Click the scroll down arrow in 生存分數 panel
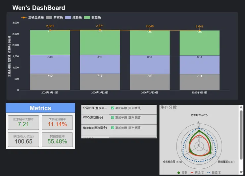 tap(241, 172)
